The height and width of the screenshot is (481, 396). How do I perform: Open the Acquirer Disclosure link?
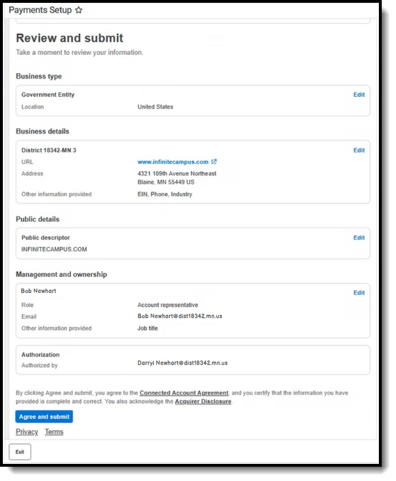[x=203, y=402]
